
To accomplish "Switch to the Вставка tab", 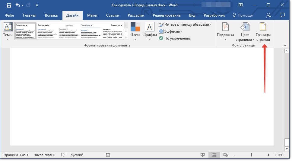I will click(x=51, y=15).
